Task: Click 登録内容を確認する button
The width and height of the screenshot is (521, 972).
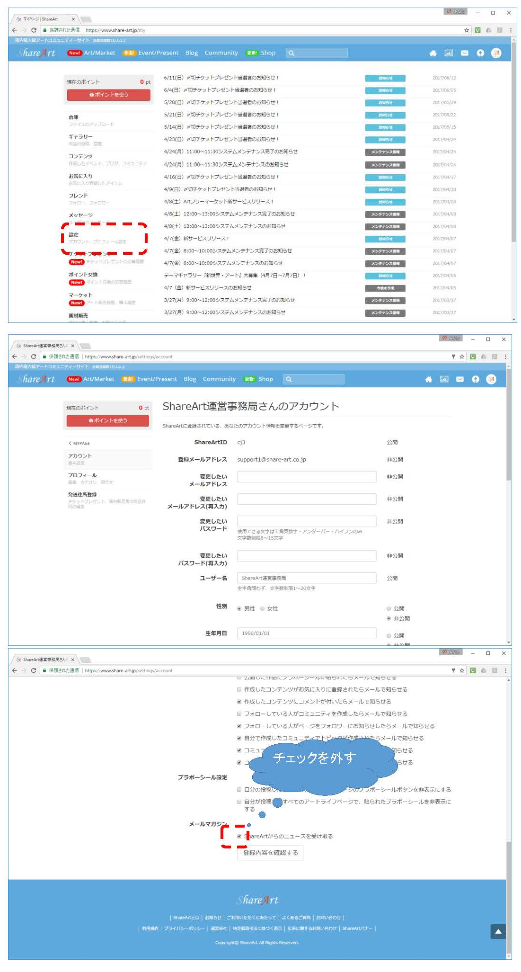Action: tap(270, 853)
